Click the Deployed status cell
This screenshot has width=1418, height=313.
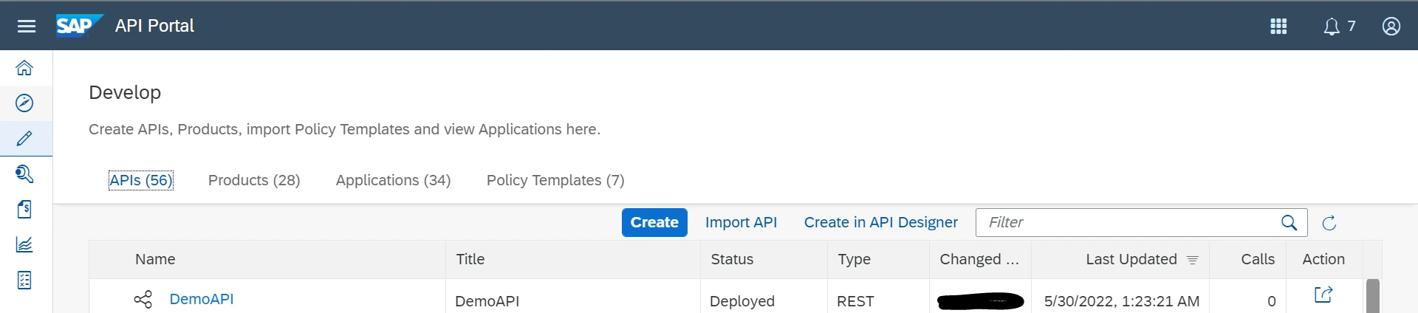tap(742, 301)
